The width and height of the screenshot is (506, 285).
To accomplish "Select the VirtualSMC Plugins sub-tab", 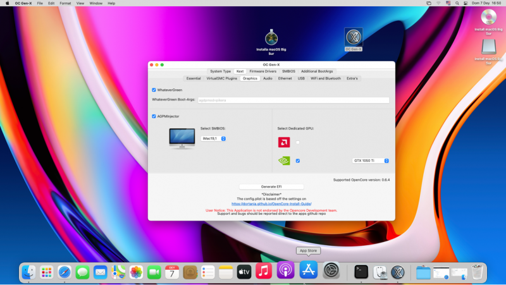I will pyautogui.click(x=222, y=78).
